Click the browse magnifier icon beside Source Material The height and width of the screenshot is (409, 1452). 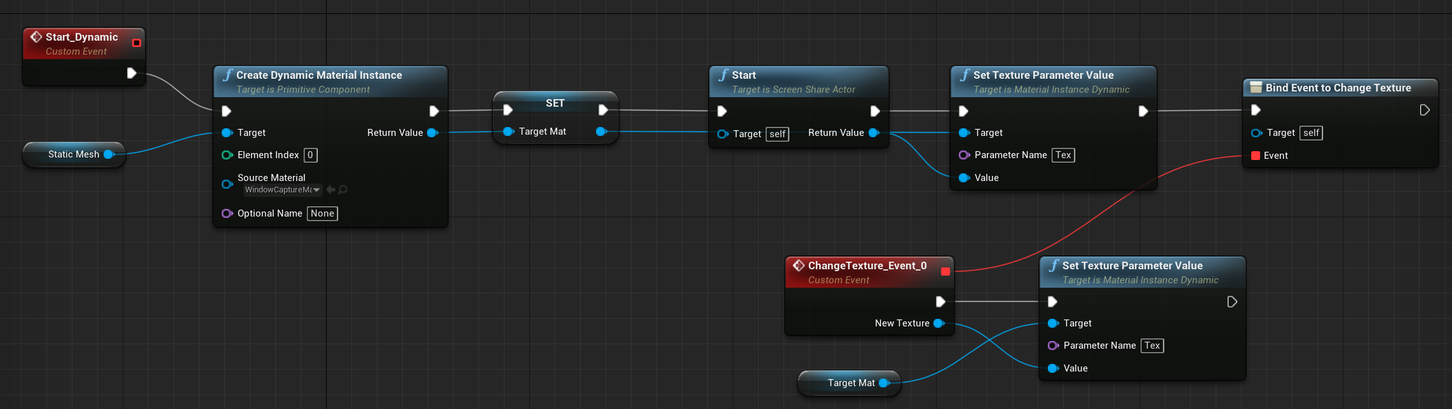pyautogui.click(x=343, y=190)
